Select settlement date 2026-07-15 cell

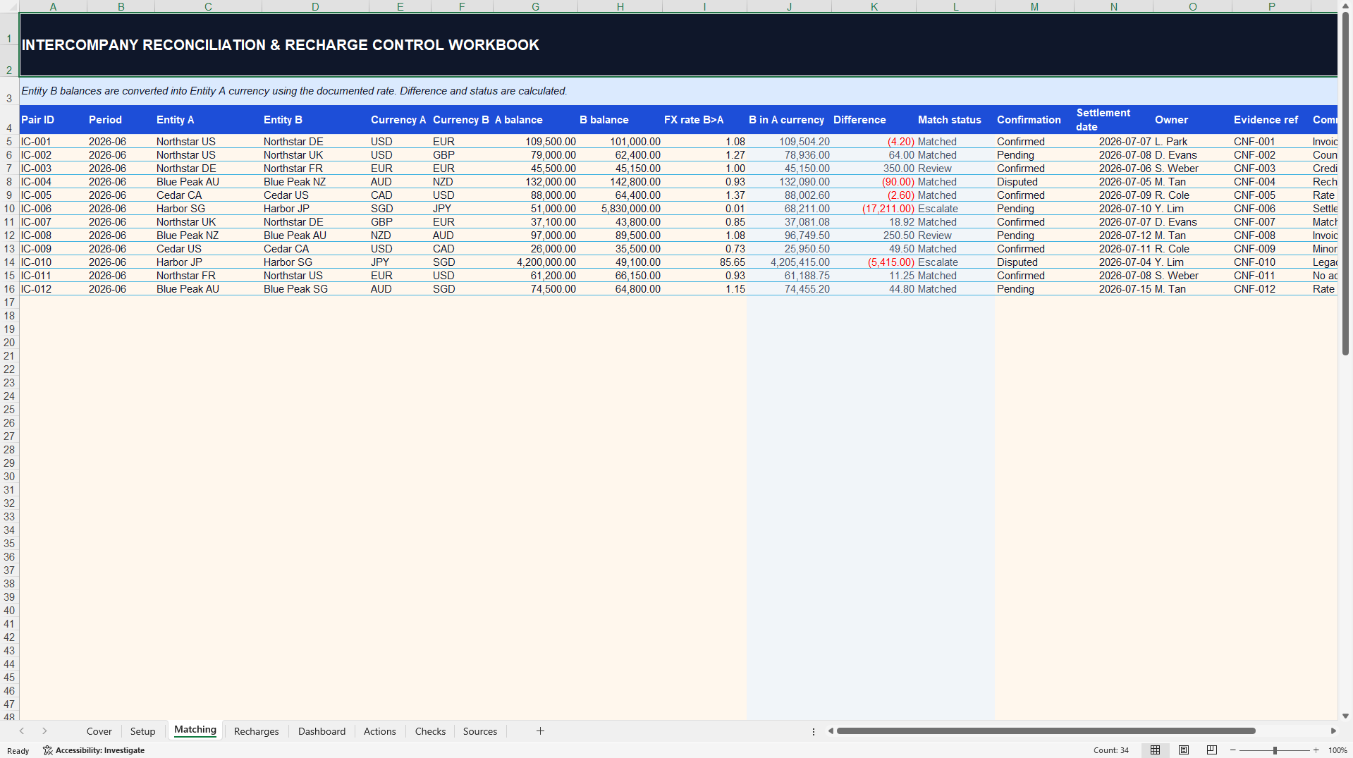(x=1113, y=289)
